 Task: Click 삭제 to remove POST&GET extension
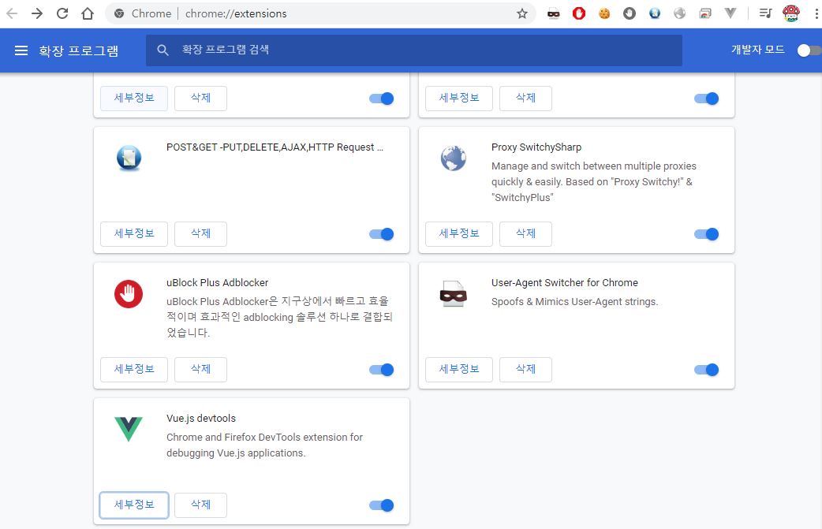pos(201,233)
